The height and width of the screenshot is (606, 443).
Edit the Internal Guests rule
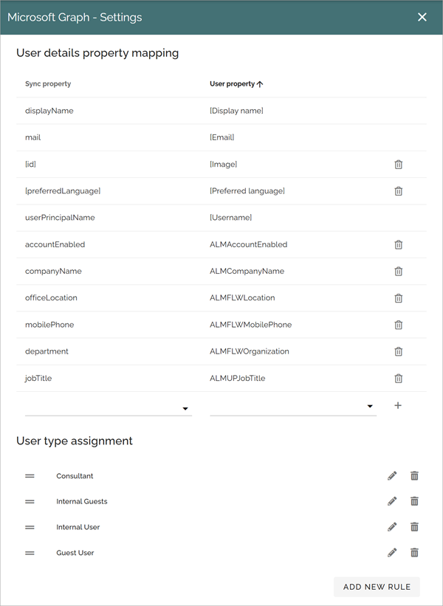tap(392, 501)
